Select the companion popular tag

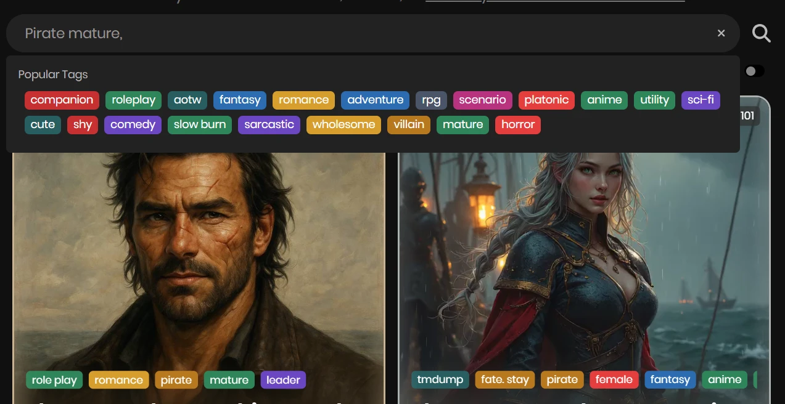(62, 100)
